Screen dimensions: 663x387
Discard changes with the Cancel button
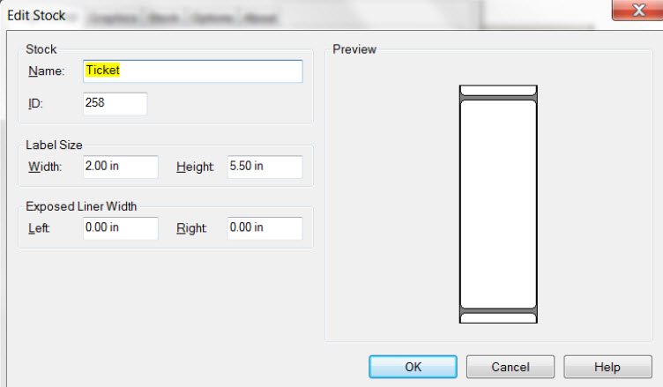510,367
